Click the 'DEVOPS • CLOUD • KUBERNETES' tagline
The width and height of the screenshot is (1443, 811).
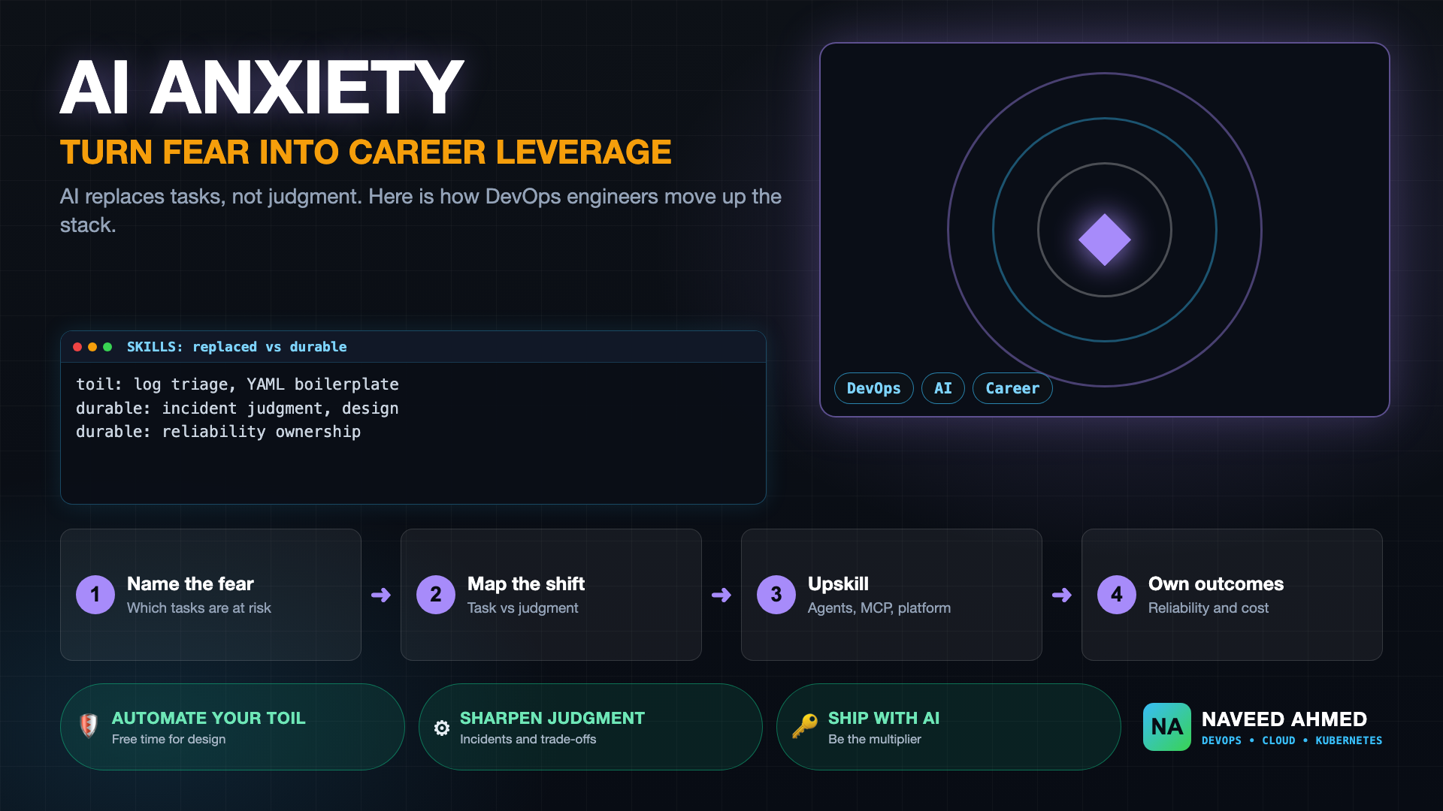point(1292,740)
